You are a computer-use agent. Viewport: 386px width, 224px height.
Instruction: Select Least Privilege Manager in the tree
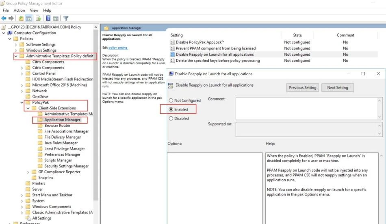(64, 149)
